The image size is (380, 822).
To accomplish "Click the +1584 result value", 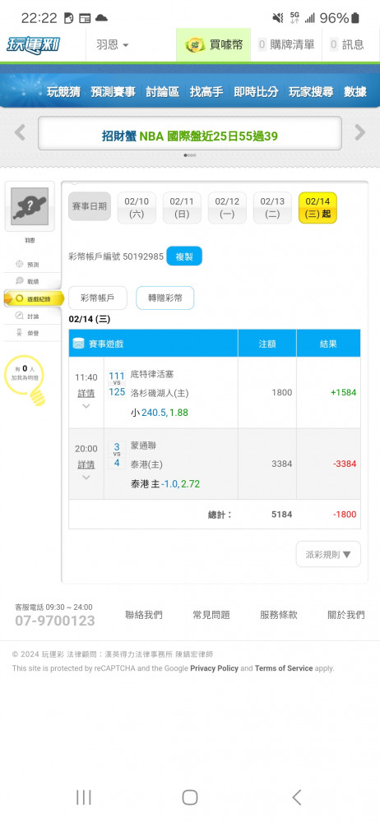I will pos(343,393).
